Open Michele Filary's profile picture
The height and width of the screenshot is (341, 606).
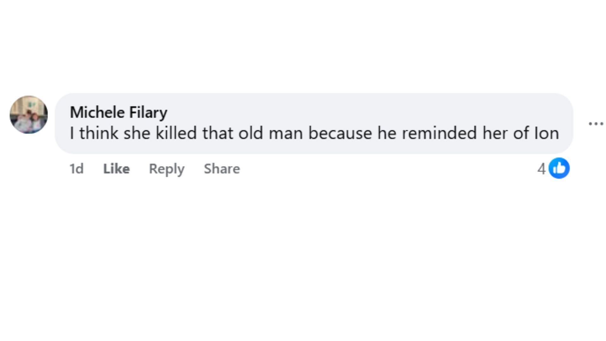pyautogui.click(x=29, y=115)
